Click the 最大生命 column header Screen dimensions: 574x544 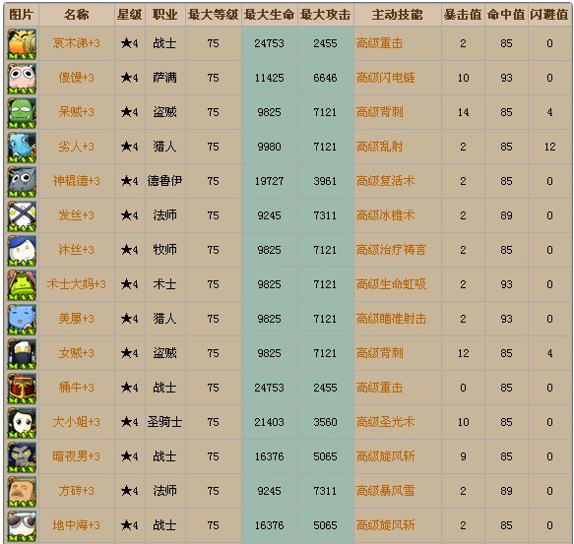pyautogui.click(x=270, y=15)
